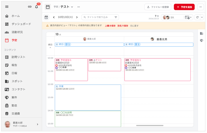Click 最善太郎 column header
Image resolution: width=207 pixels, height=133 pixels.
(x=89, y=39)
